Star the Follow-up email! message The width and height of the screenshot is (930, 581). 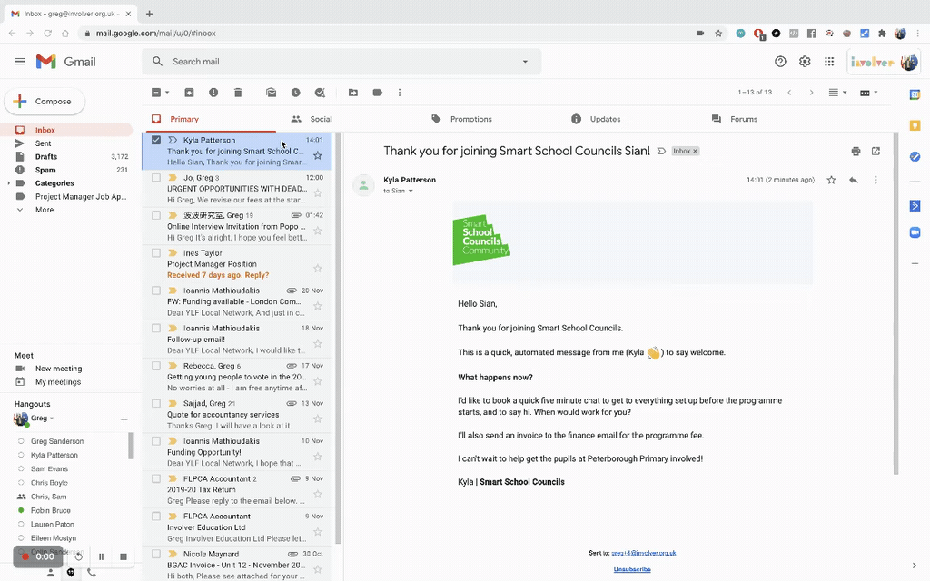point(318,343)
